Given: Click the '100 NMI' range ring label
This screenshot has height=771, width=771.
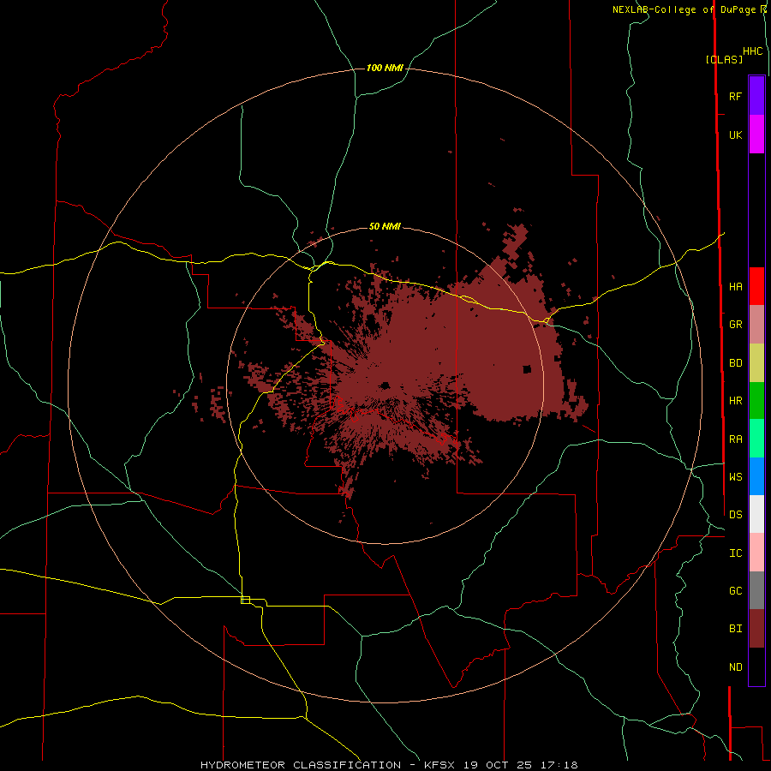Looking at the screenshot, I should click(385, 68).
